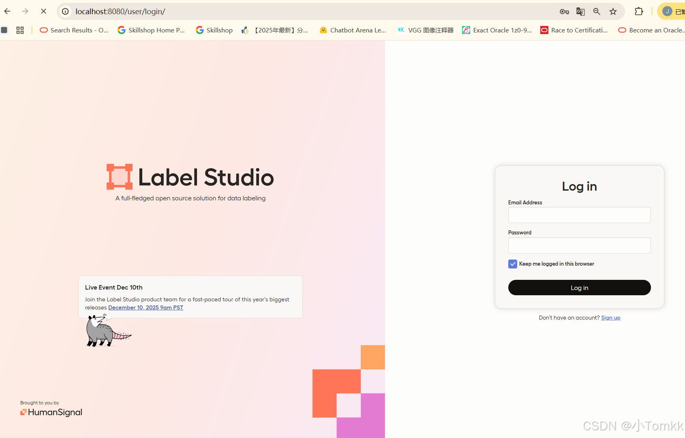Open the Skillshop bookmark
Image resolution: width=685 pixels, height=438 pixels.
(x=214, y=30)
